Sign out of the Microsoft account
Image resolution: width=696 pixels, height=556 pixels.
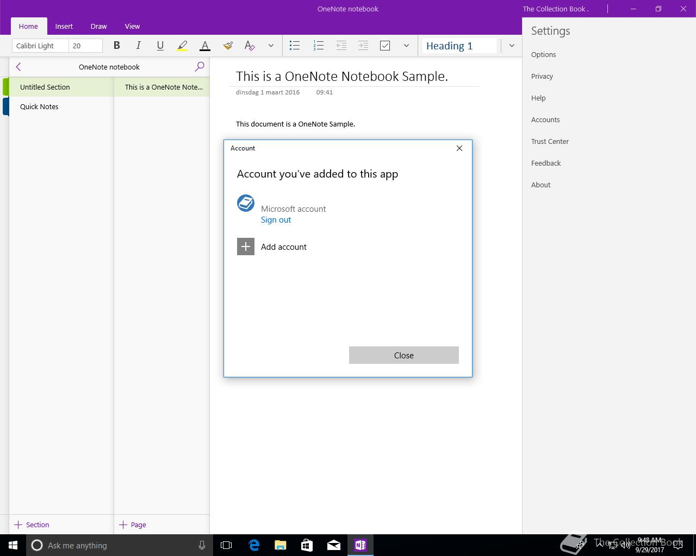pyautogui.click(x=276, y=220)
